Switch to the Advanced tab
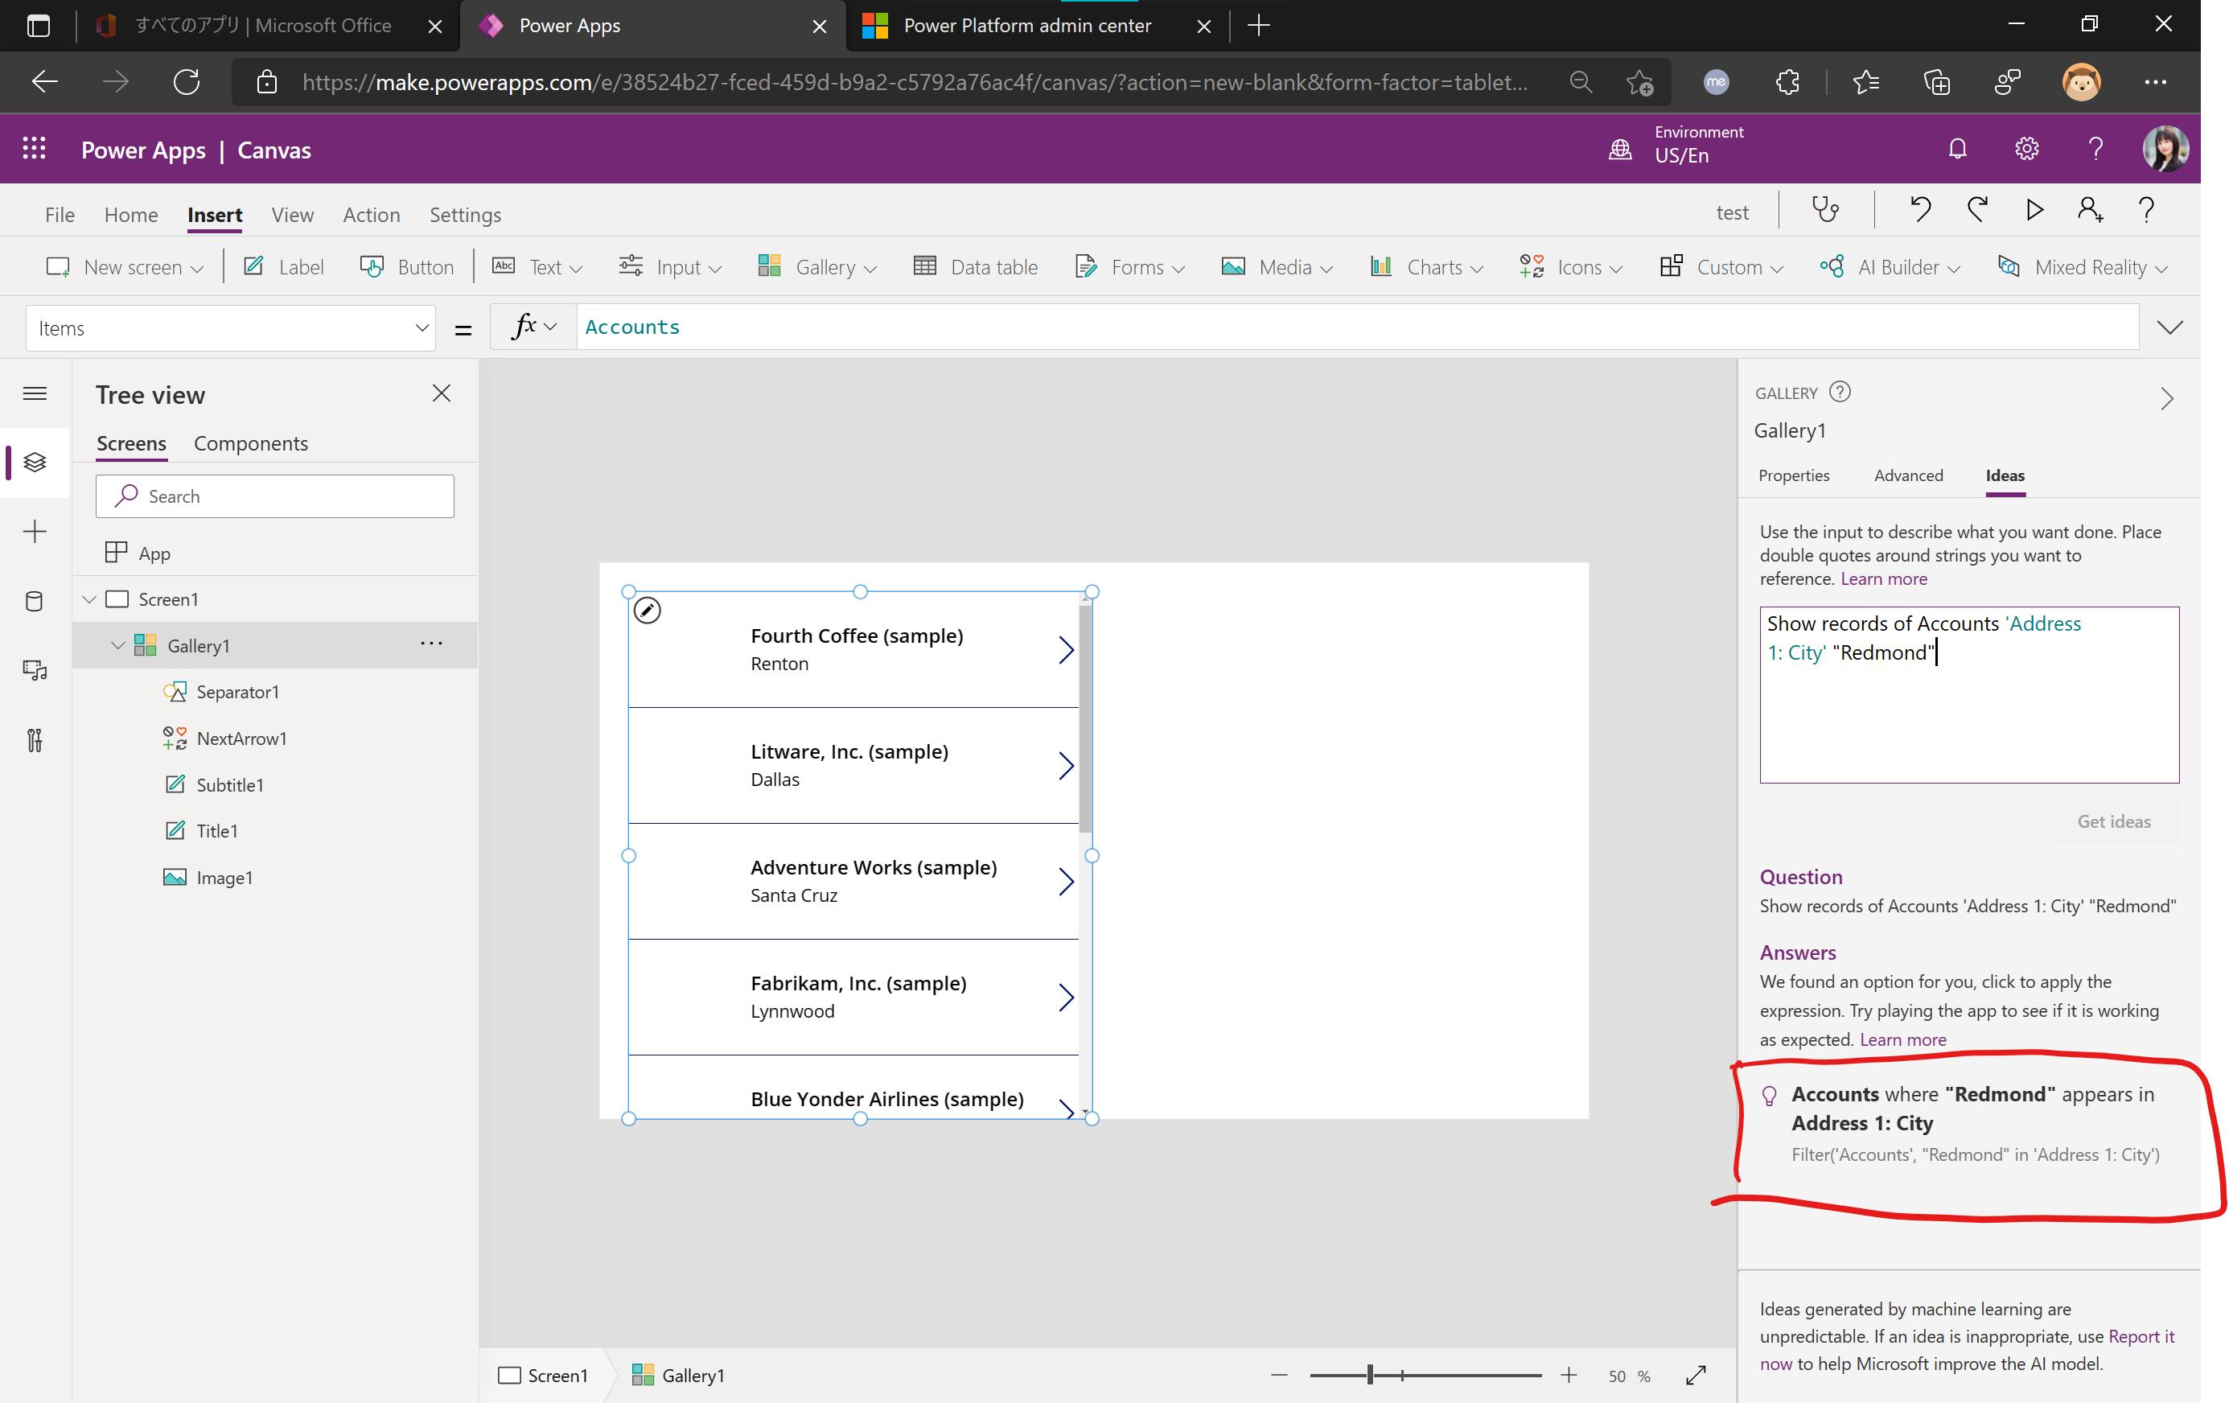Image resolution: width=2229 pixels, height=1403 pixels. [x=1908, y=475]
